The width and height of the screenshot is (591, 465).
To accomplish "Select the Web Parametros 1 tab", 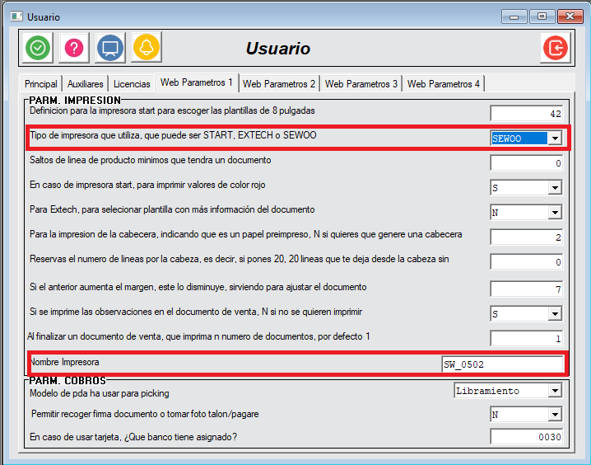I will pos(197,82).
